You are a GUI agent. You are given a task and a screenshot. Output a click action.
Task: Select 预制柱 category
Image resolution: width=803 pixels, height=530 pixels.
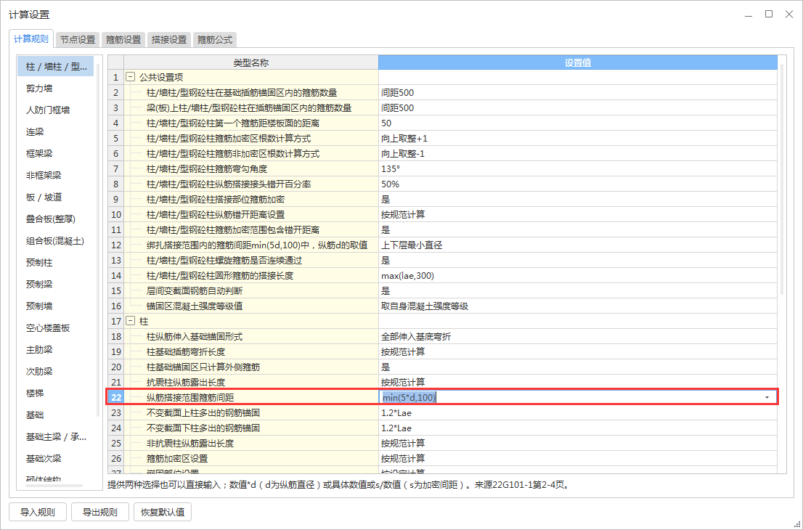point(56,263)
